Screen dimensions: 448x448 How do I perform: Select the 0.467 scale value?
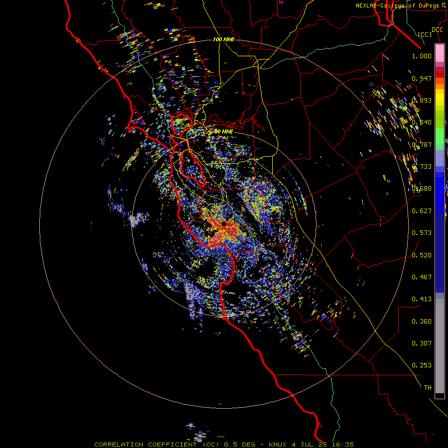coord(422,277)
